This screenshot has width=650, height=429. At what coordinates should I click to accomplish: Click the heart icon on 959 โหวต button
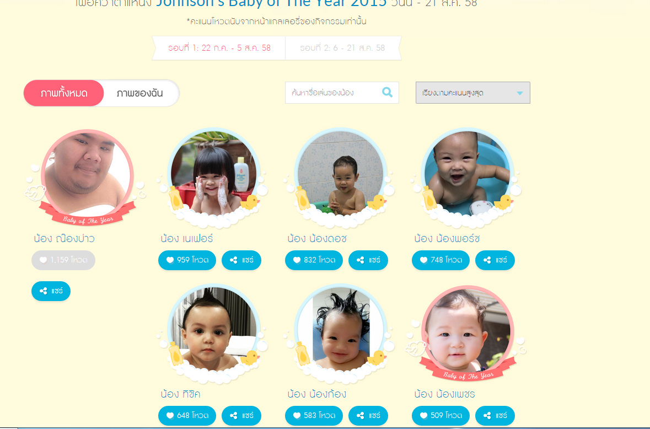click(x=170, y=260)
